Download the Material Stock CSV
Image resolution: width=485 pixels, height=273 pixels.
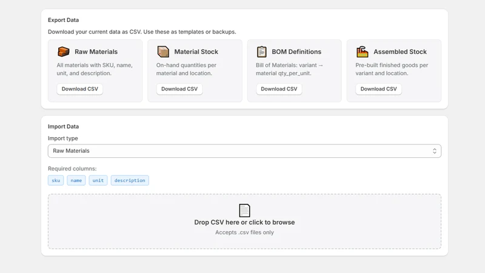click(179, 89)
